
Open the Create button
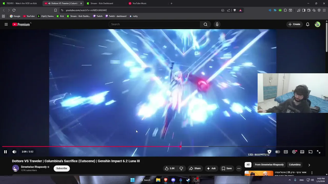(x=294, y=24)
